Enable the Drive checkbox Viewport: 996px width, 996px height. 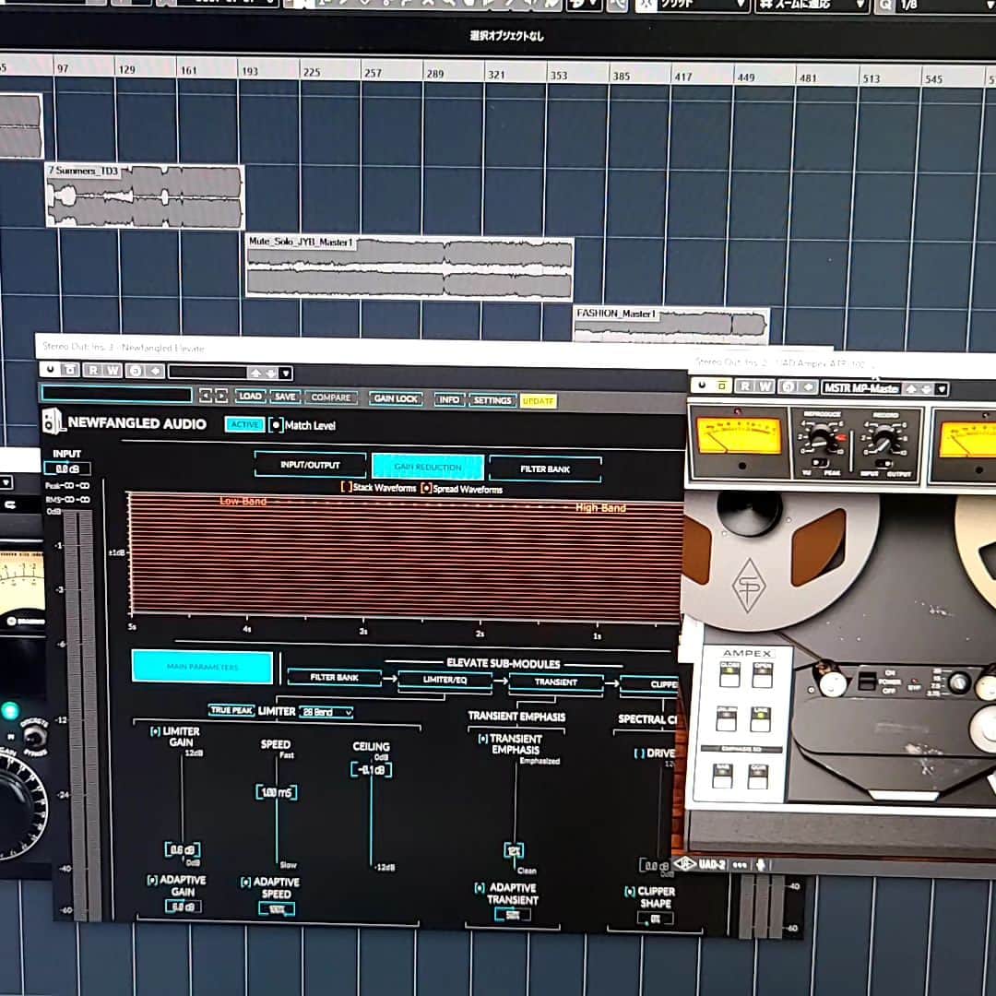pos(640,753)
